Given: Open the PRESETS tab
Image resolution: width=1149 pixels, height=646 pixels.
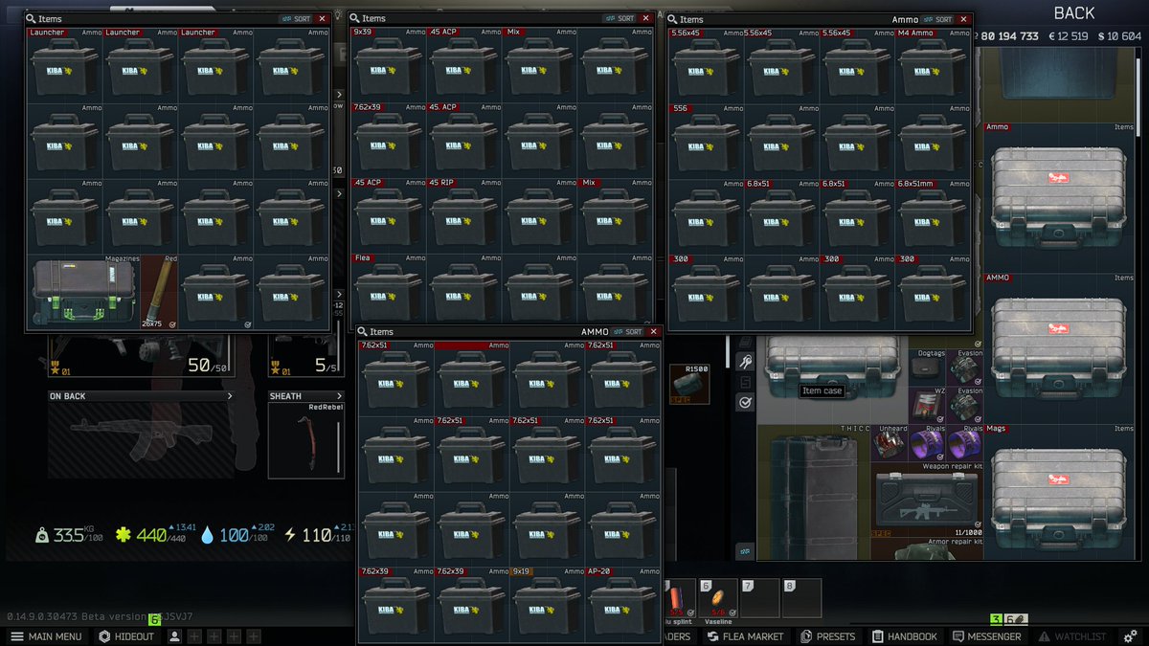Looking at the screenshot, I should click(x=827, y=636).
